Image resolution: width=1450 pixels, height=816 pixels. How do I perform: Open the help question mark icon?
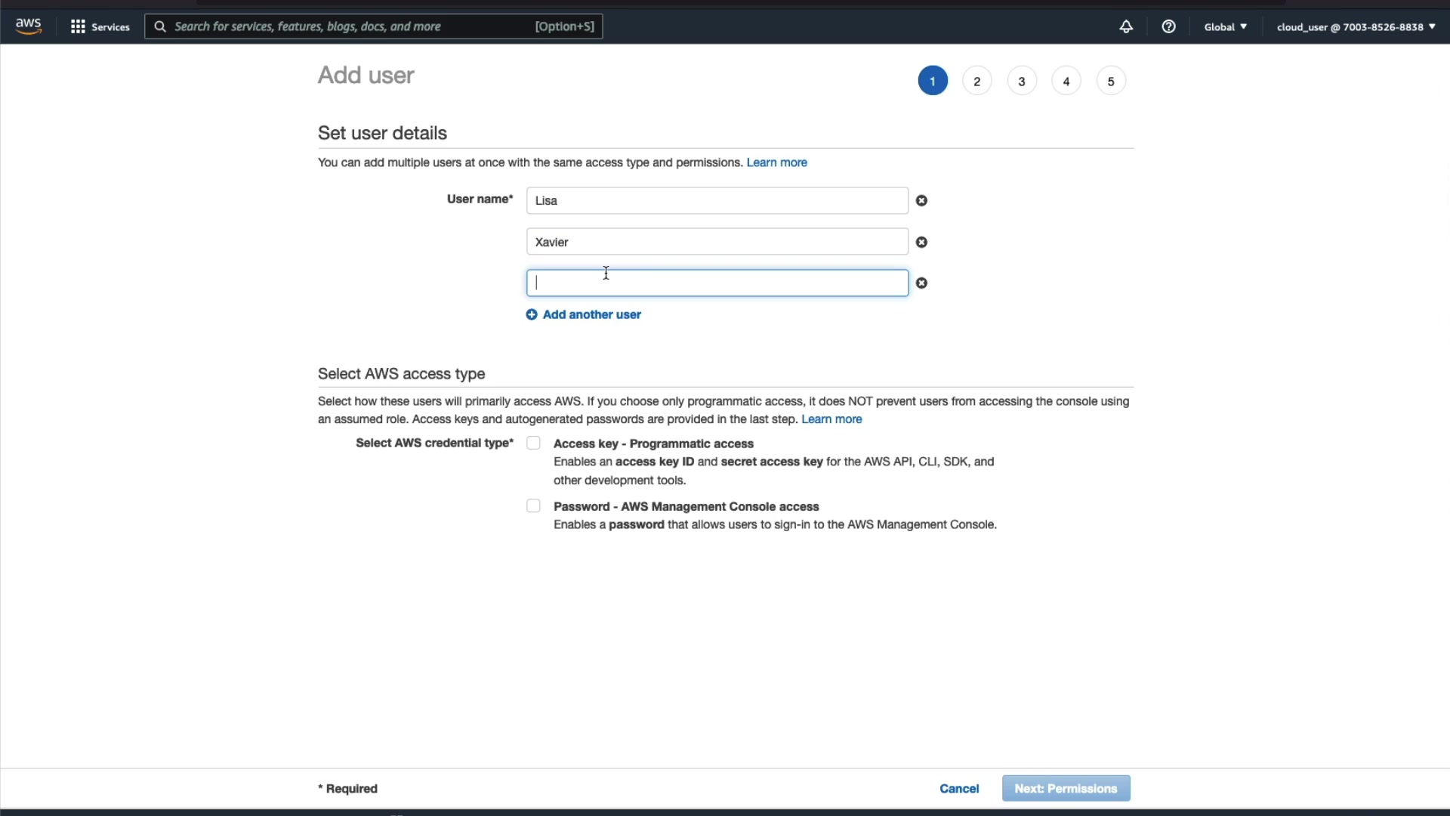coord(1168,26)
